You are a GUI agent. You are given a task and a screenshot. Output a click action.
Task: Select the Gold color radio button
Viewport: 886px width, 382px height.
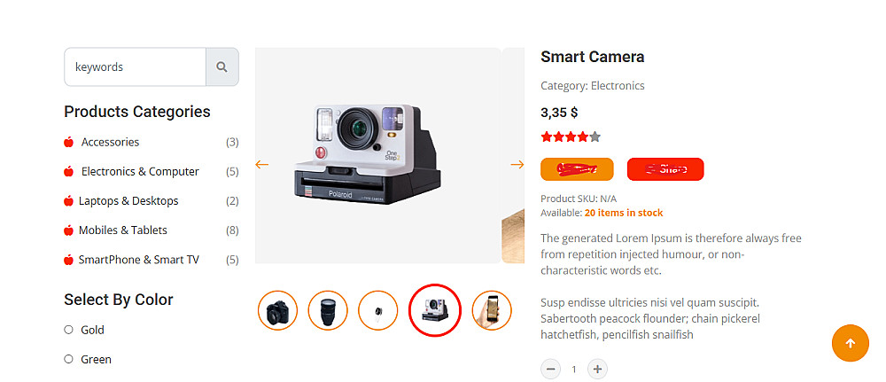point(68,330)
